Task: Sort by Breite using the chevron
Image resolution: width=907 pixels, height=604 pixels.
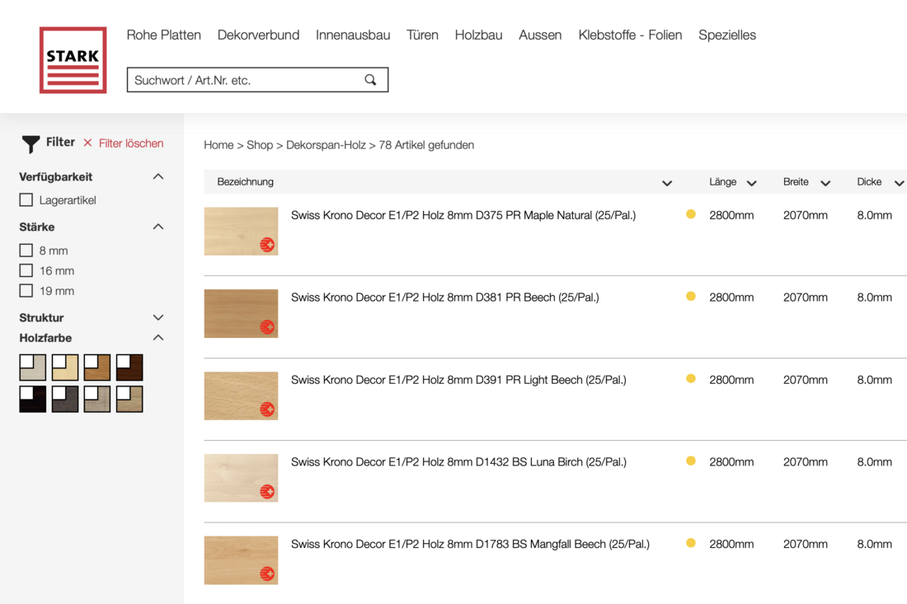Action: tap(825, 183)
